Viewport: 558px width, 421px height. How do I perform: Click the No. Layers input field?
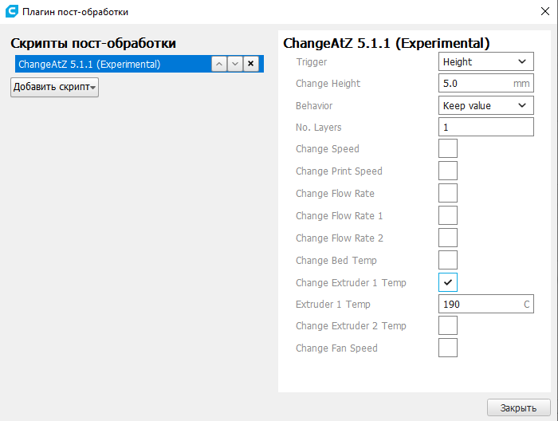[485, 127]
